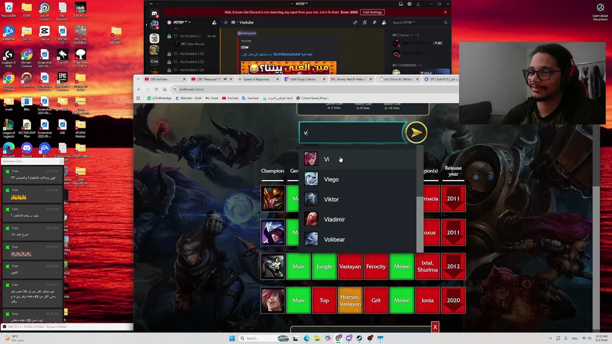Open the Gmail bookmark

(212, 98)
